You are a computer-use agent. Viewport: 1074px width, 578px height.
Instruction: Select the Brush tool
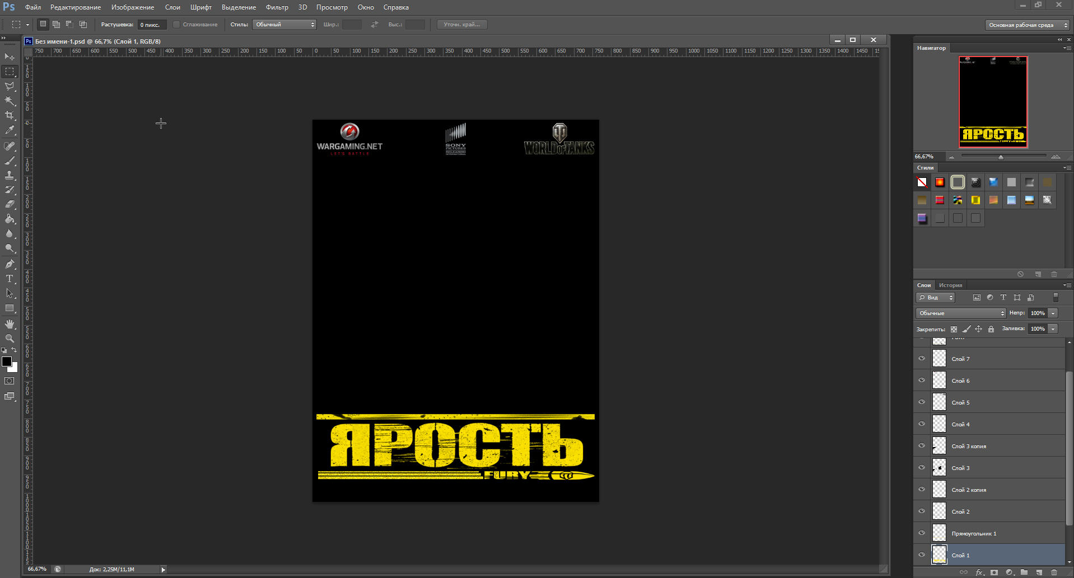point(10,161)
